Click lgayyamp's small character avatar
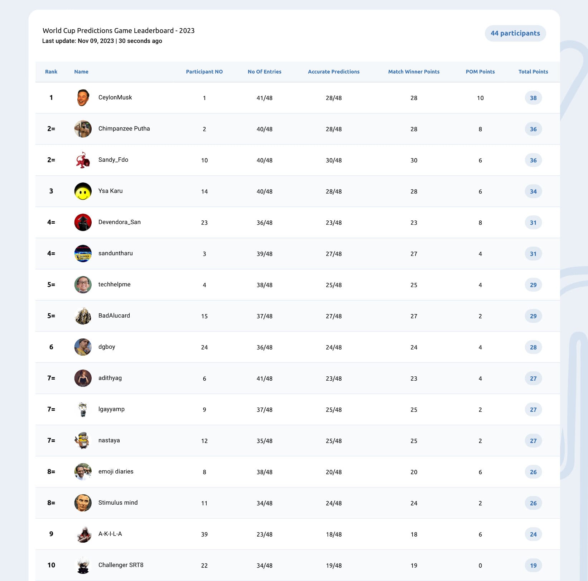Image resolution: width=588 pixels, height=581 pixels. pos(83,409)
